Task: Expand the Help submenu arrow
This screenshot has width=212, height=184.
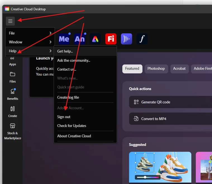Action: [51, 51]
